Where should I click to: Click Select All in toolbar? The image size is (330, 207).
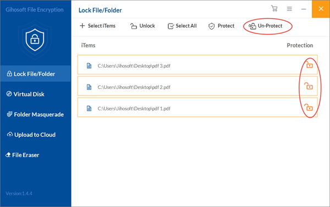[x=182, y=26]
